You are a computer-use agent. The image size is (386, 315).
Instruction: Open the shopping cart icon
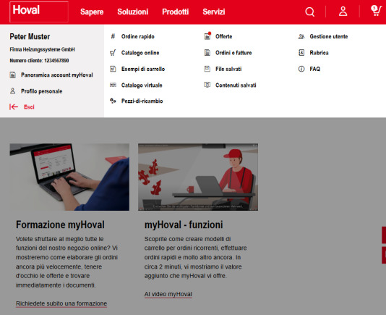376,11
